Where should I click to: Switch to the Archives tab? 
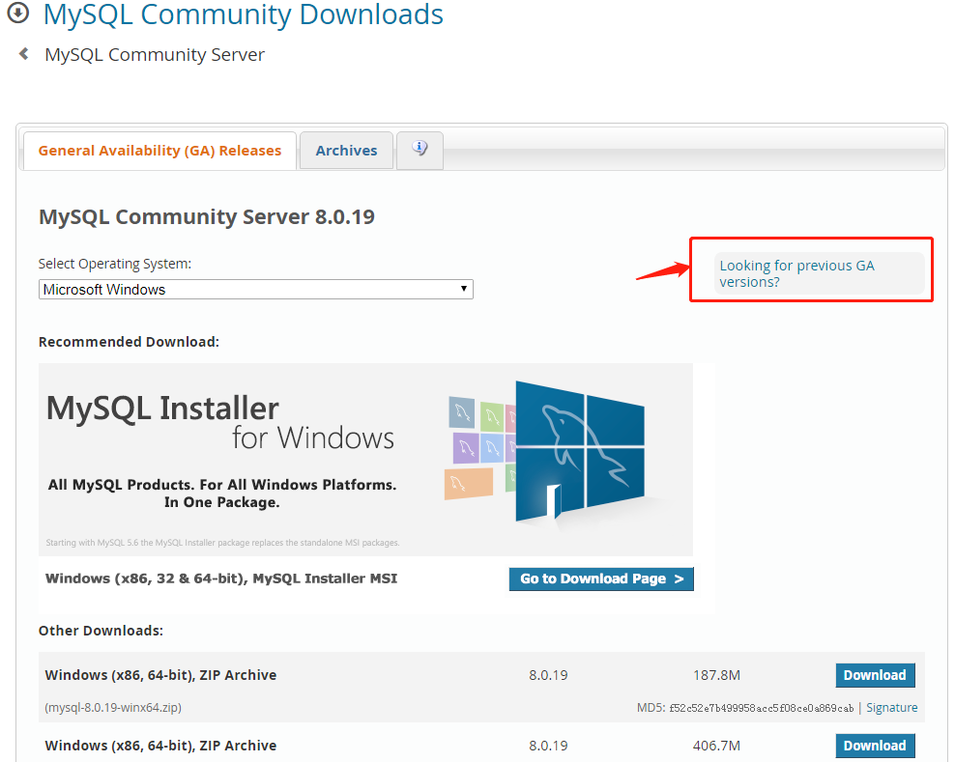coord(346,151)
